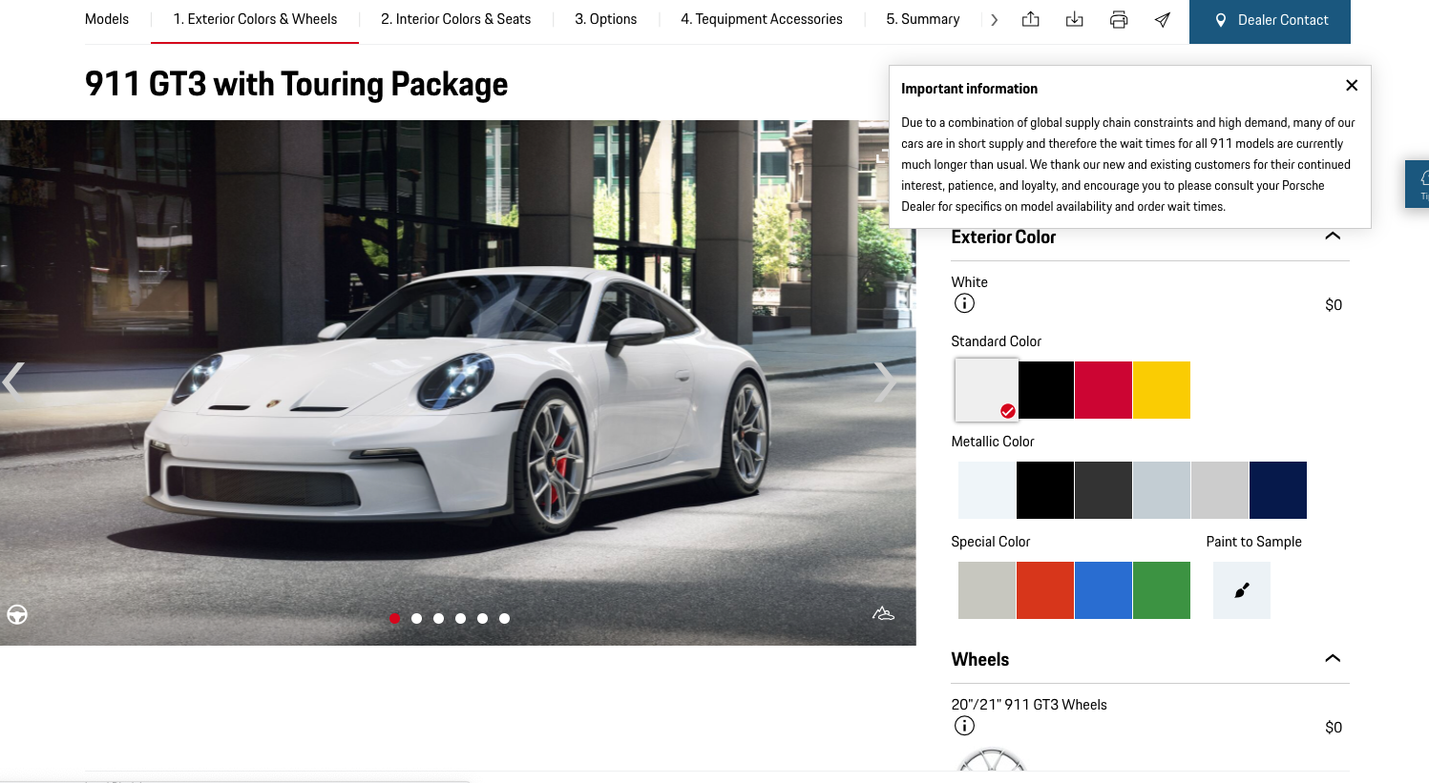Open Paint to Sample brush icon
Screen dimensions: 1429x783
pyautogui.click(x=1241, y=590)
